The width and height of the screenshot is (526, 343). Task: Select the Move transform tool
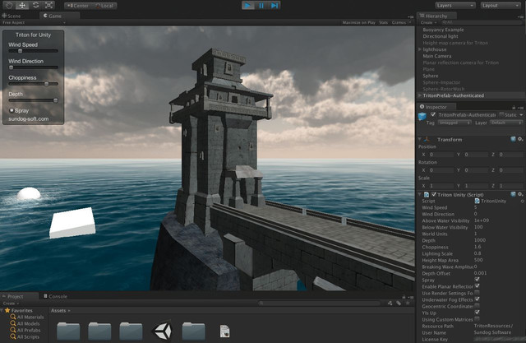click(22, 6)
